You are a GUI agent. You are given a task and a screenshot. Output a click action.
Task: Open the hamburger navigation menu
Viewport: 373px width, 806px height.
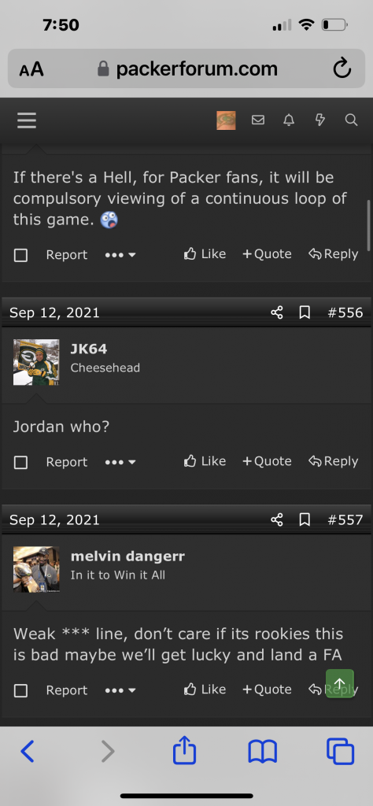(27, 120)
